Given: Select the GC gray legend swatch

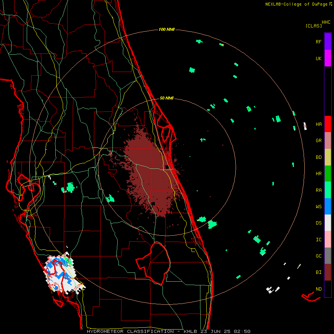Looking at the screenshot, I should [328, 256].
